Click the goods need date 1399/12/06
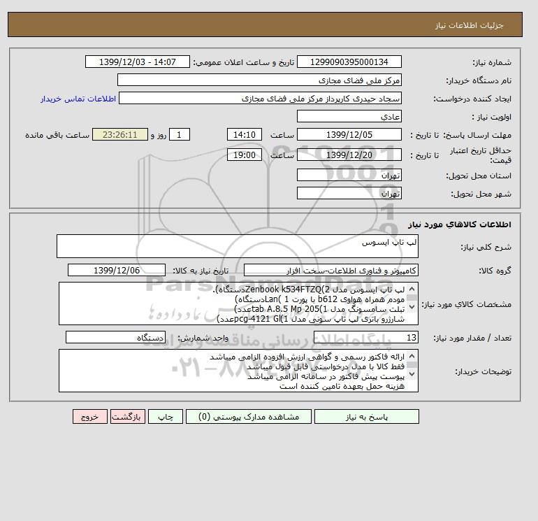This screenshot has width=538, height=521. pyautogui.click(x=117, y=270)
